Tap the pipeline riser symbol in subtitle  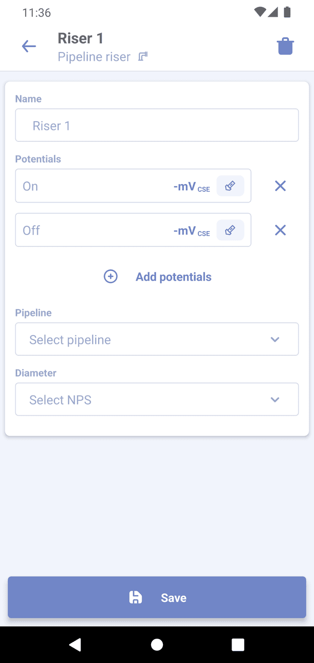[x=143, y=57]
